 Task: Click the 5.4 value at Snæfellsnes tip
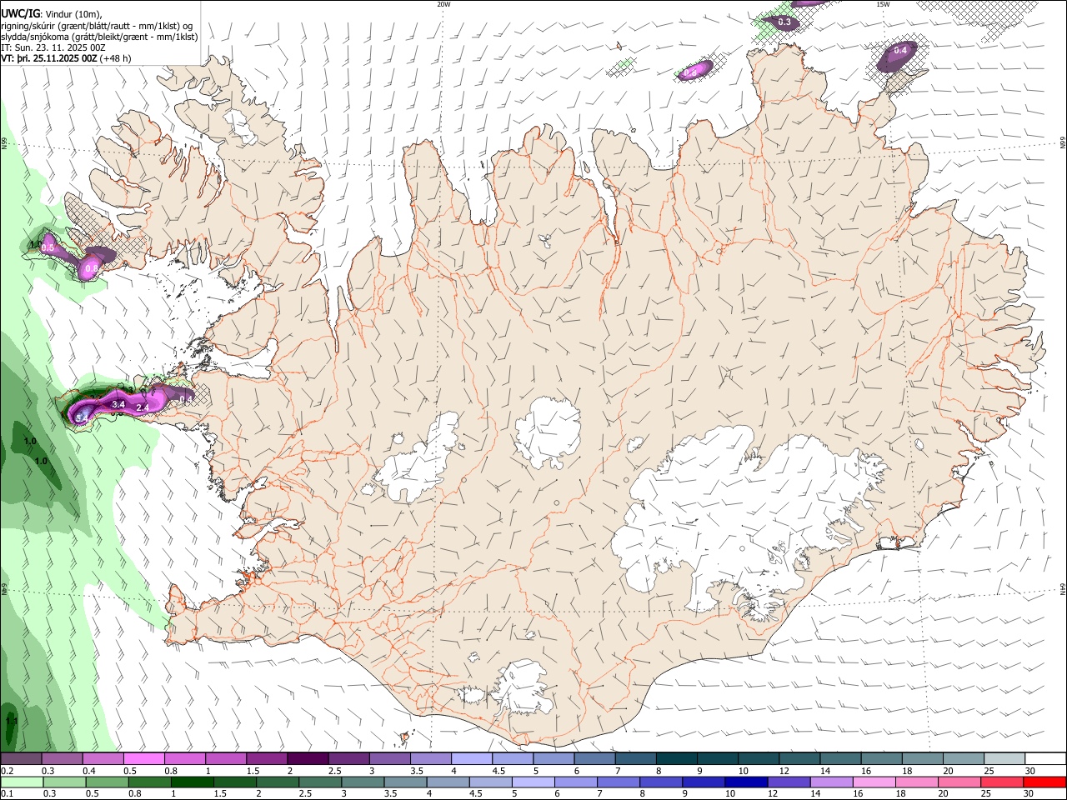point(82,417)
